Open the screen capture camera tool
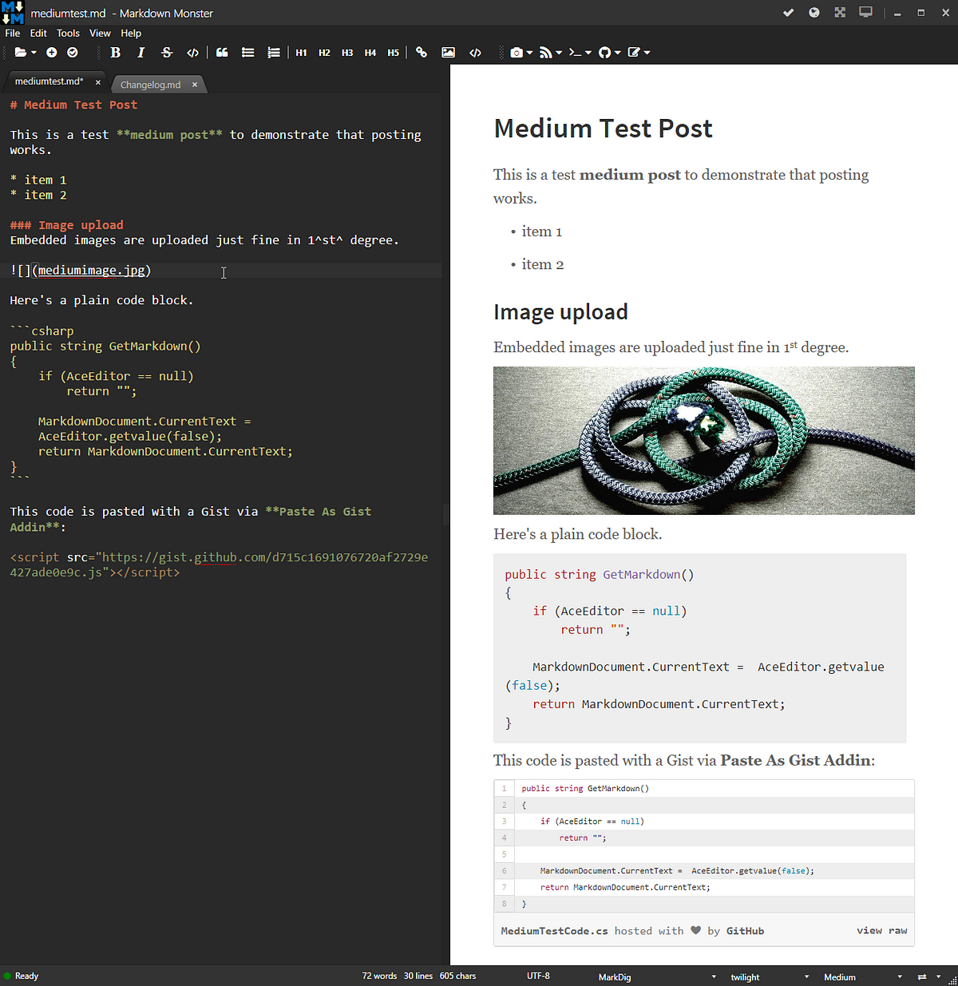958x986 pixels. 517,53
